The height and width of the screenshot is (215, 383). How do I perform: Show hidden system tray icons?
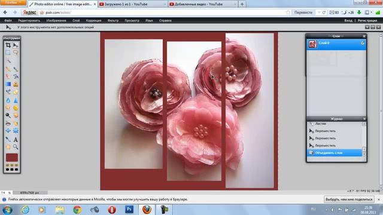click(x=326, y=210)
